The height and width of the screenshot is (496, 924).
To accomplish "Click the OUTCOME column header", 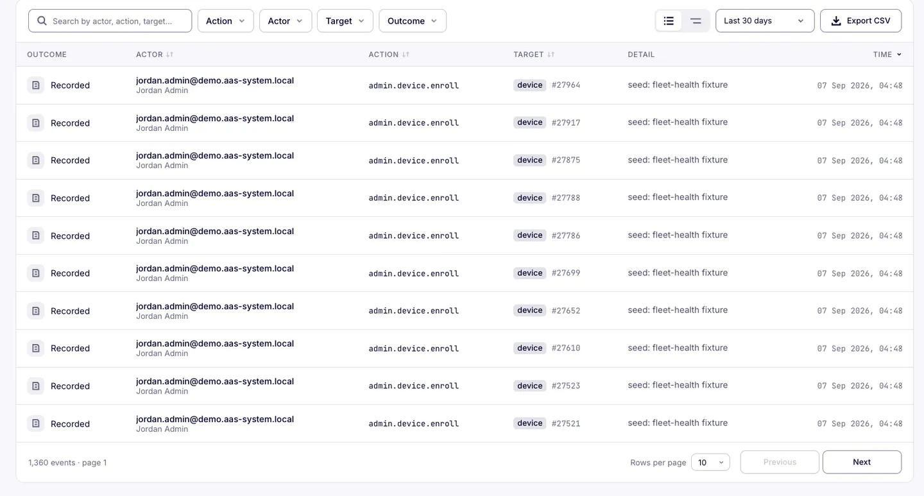I will click(x=47, y=55).
